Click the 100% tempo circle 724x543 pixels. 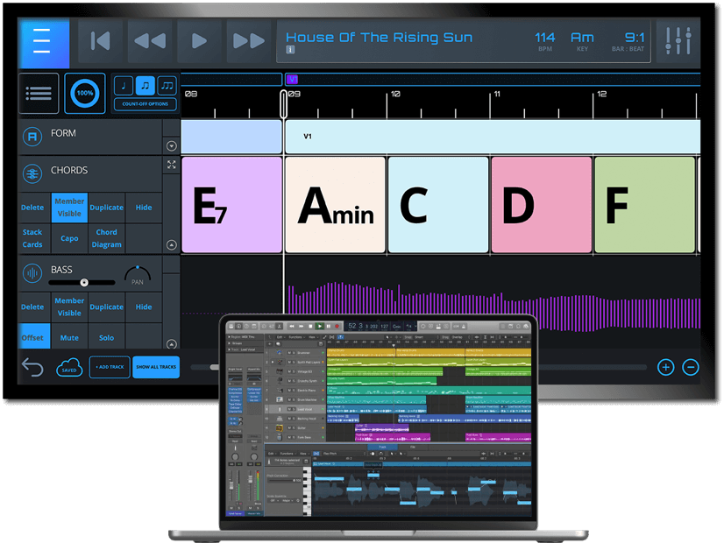[x=85, y=93]
